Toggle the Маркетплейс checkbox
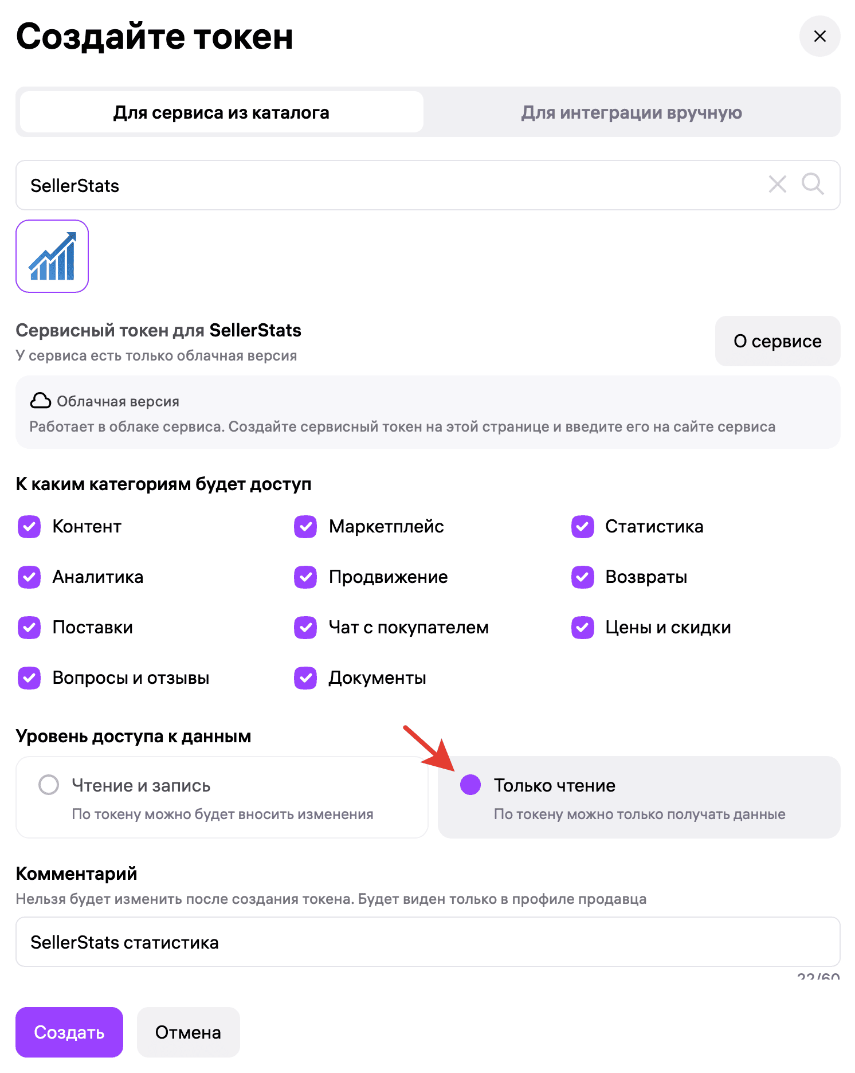This screenshot has width=855, height=1073. click(305, 526)
